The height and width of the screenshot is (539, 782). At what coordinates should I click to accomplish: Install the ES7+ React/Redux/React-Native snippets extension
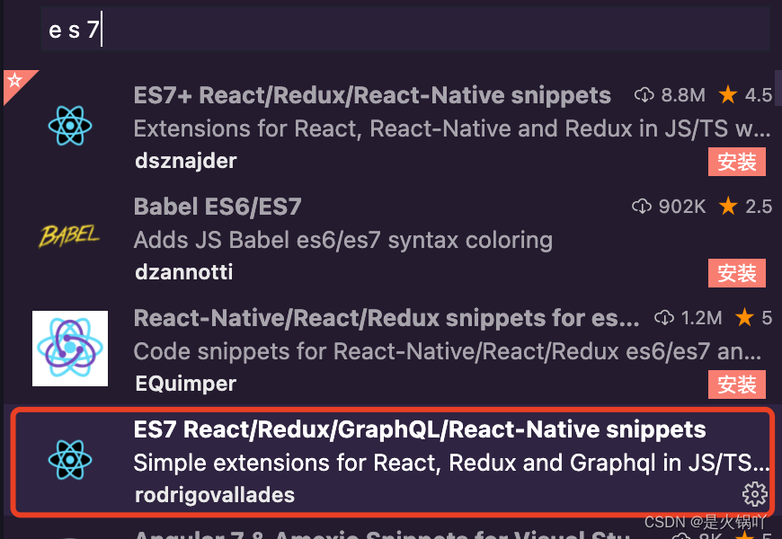pos(737,162)
